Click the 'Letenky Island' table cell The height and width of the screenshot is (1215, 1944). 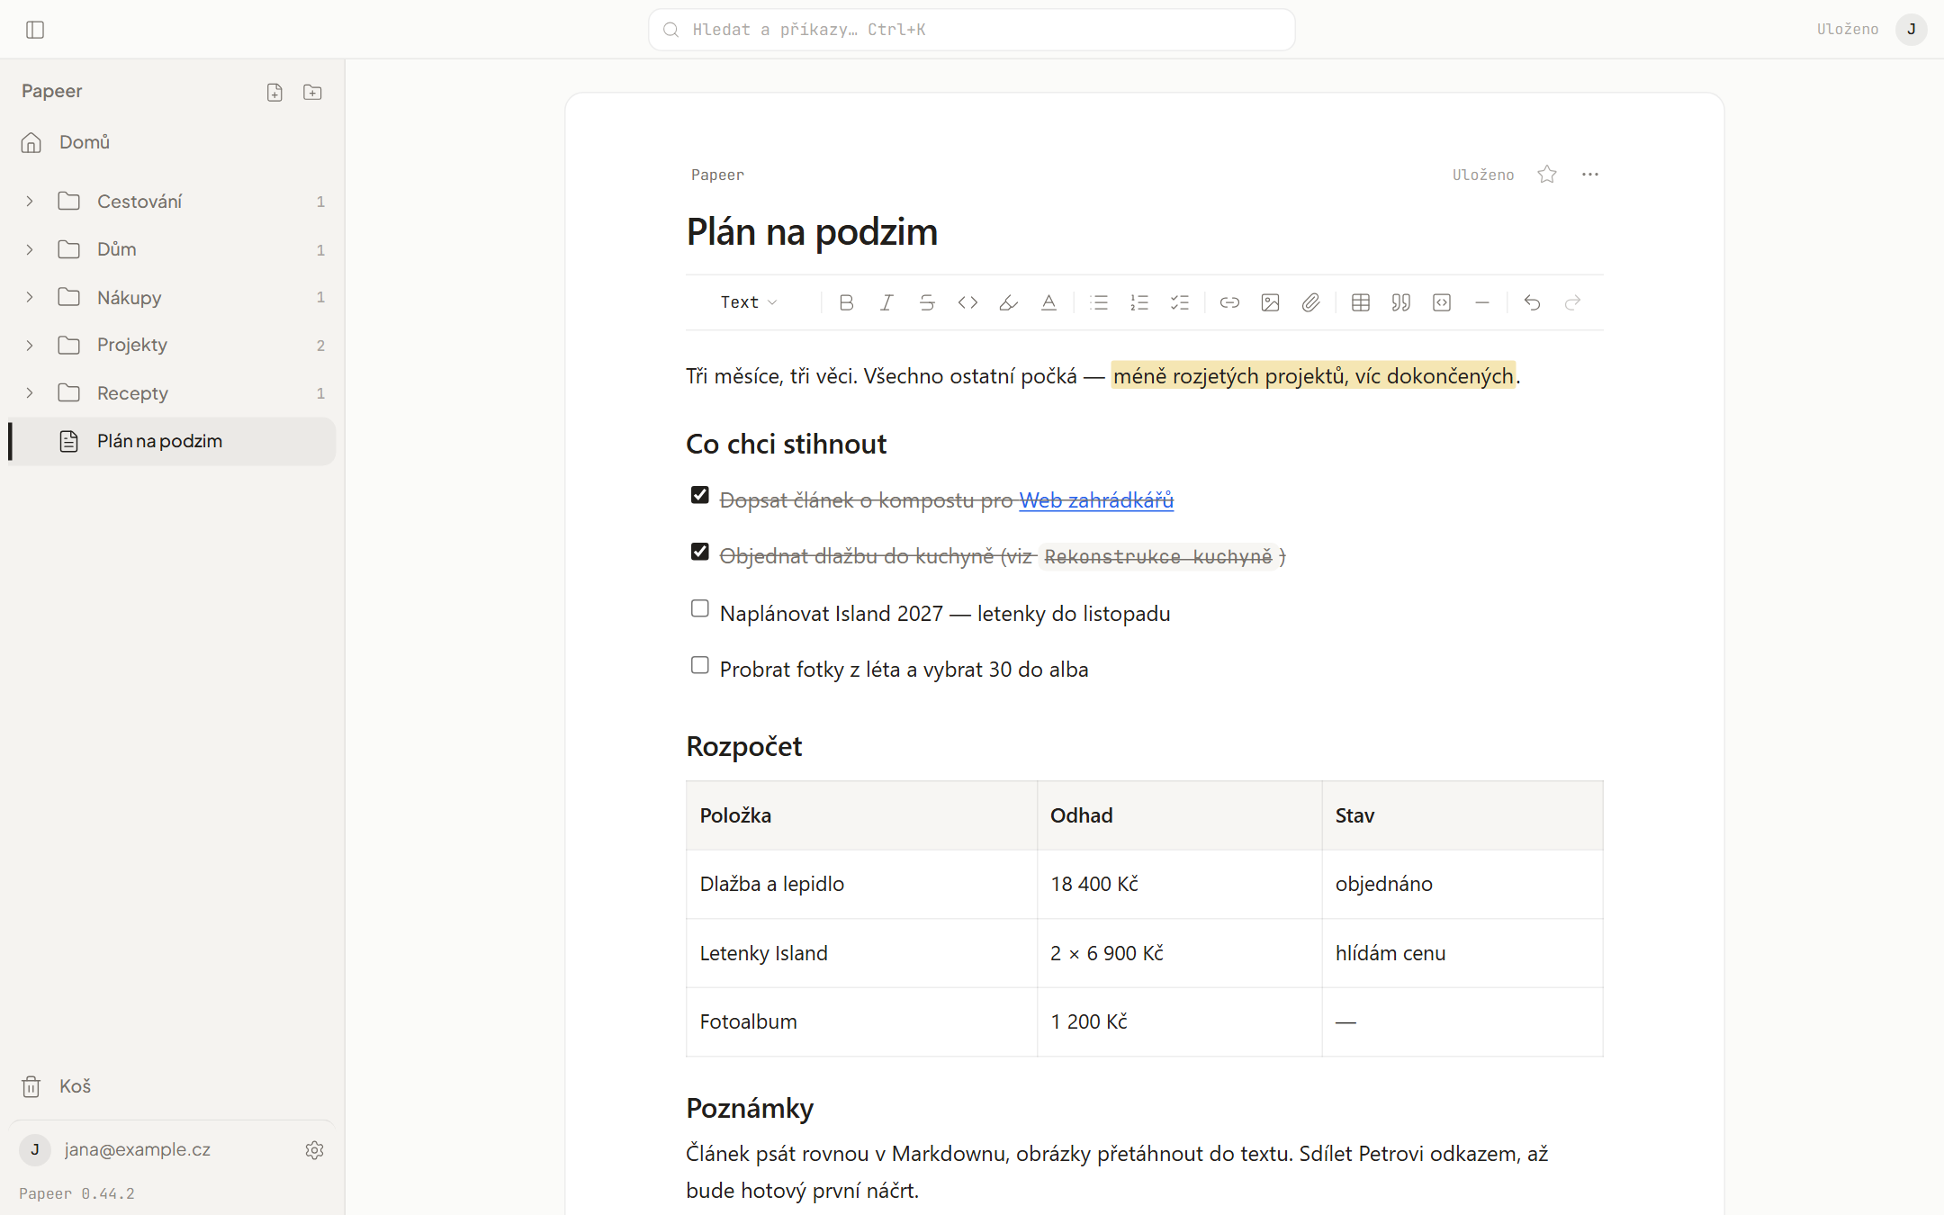[x=861, y=953]
